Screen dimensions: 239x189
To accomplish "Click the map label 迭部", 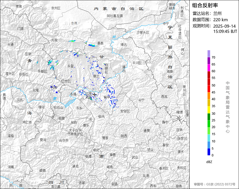I will coord(82,183).
